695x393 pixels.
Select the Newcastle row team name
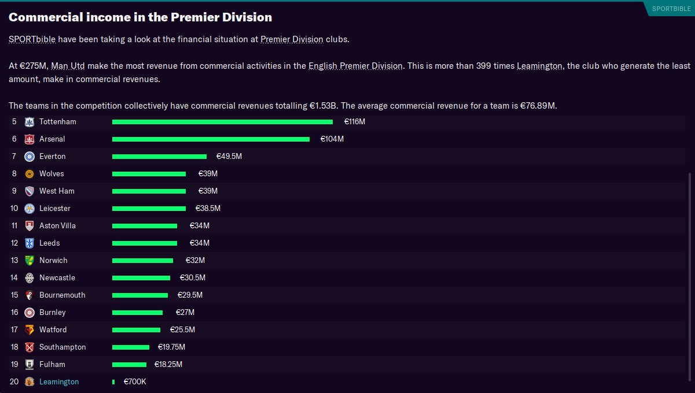(x=57, y=278)
